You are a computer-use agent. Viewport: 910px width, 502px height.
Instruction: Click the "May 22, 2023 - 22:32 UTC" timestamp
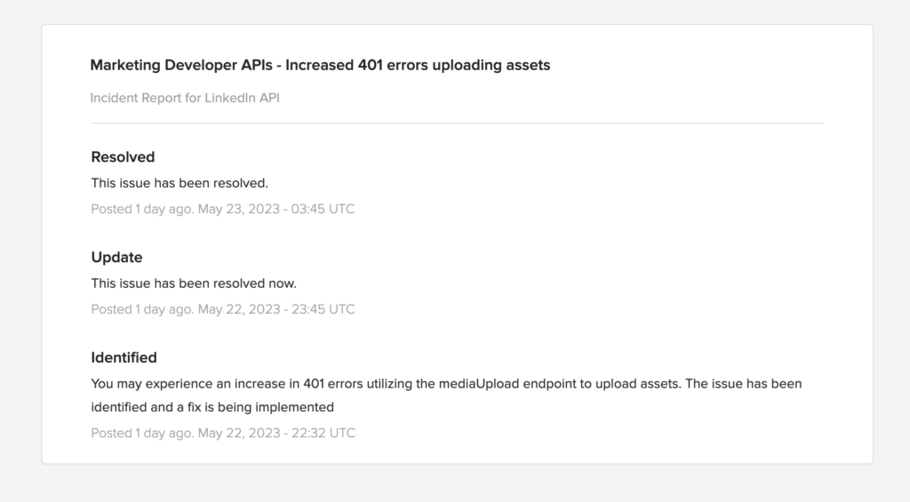276,433
